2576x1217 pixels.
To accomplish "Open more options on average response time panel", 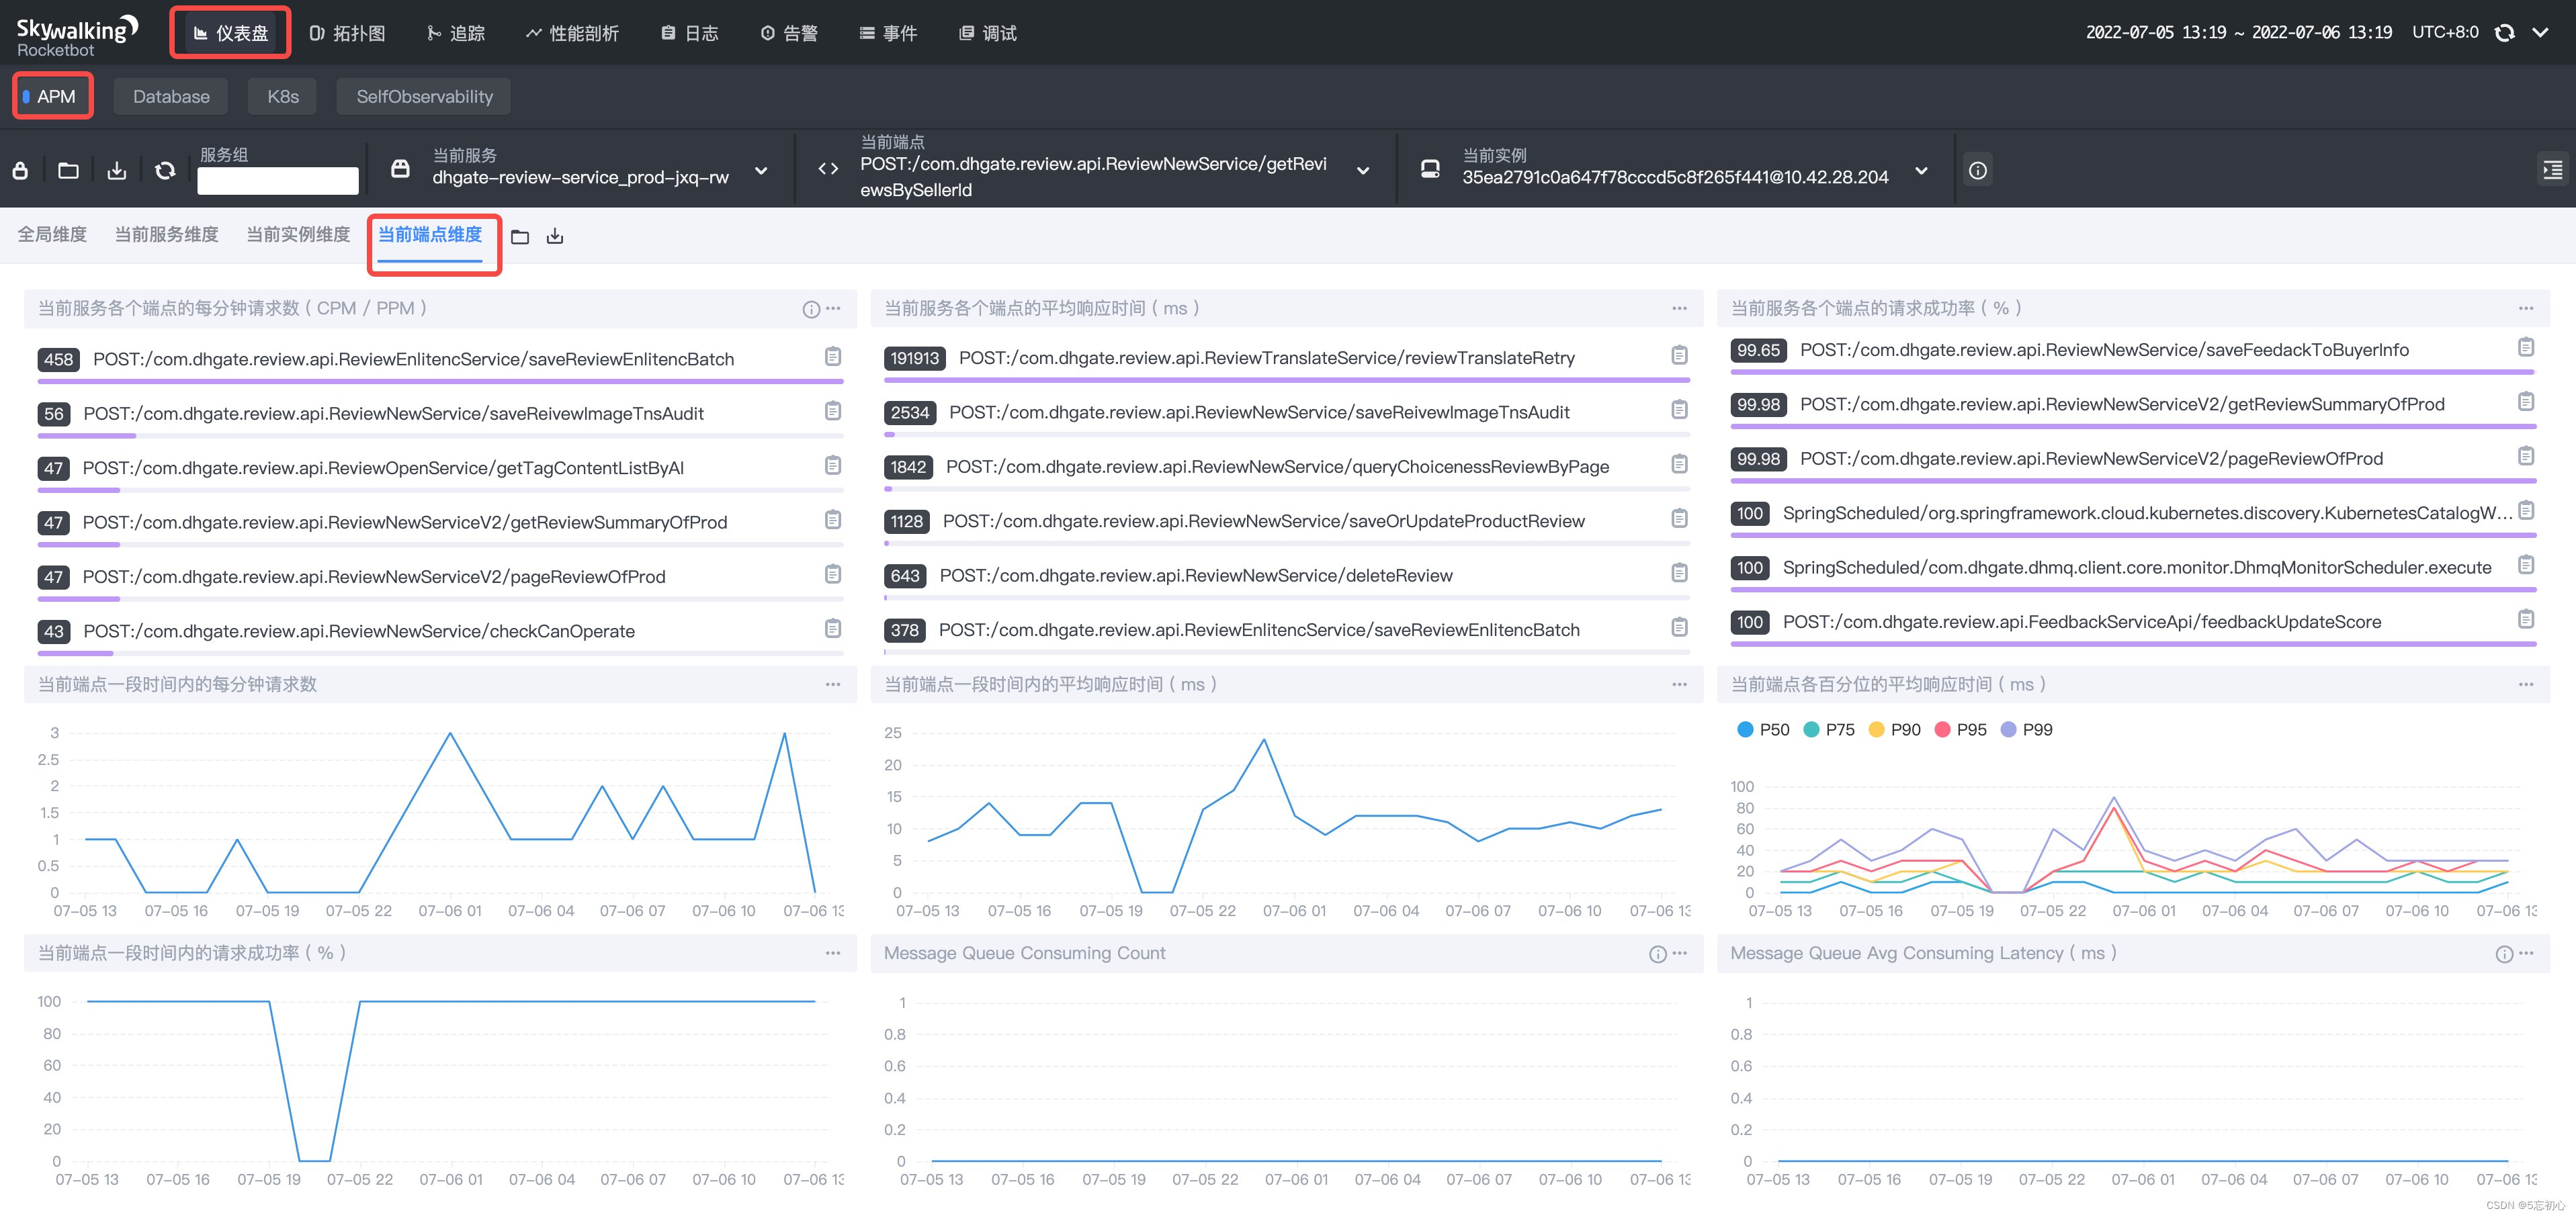I will (1679, 309).
